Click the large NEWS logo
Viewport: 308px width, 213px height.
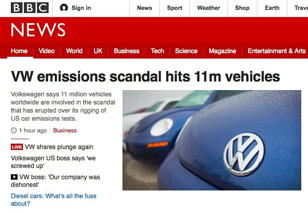38,30
